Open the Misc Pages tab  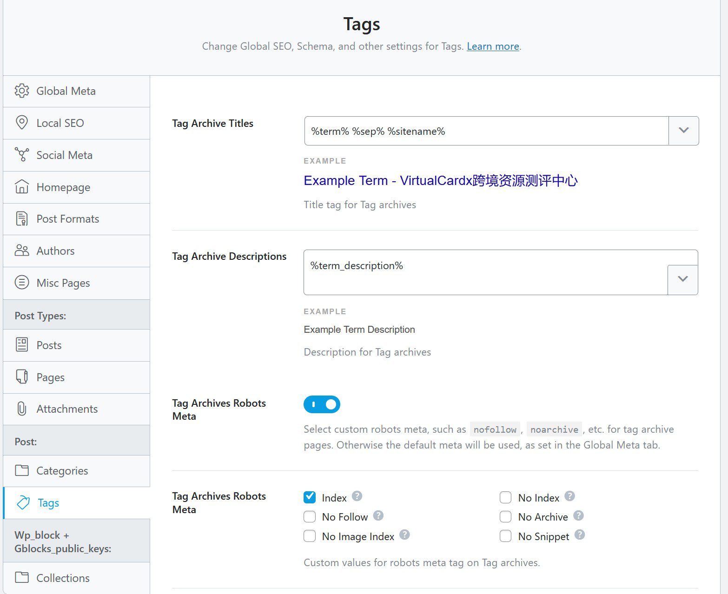tap(76, 283)
